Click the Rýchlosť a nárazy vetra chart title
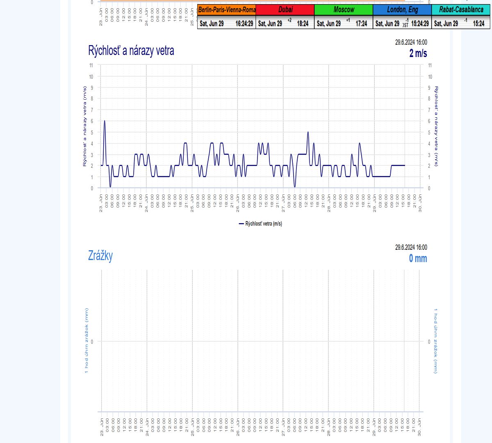Screen dimensions: 492x443 click(131, 51)
